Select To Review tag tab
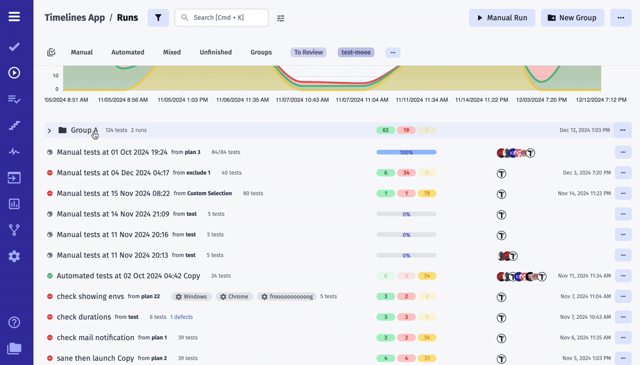 pos(308,52)
